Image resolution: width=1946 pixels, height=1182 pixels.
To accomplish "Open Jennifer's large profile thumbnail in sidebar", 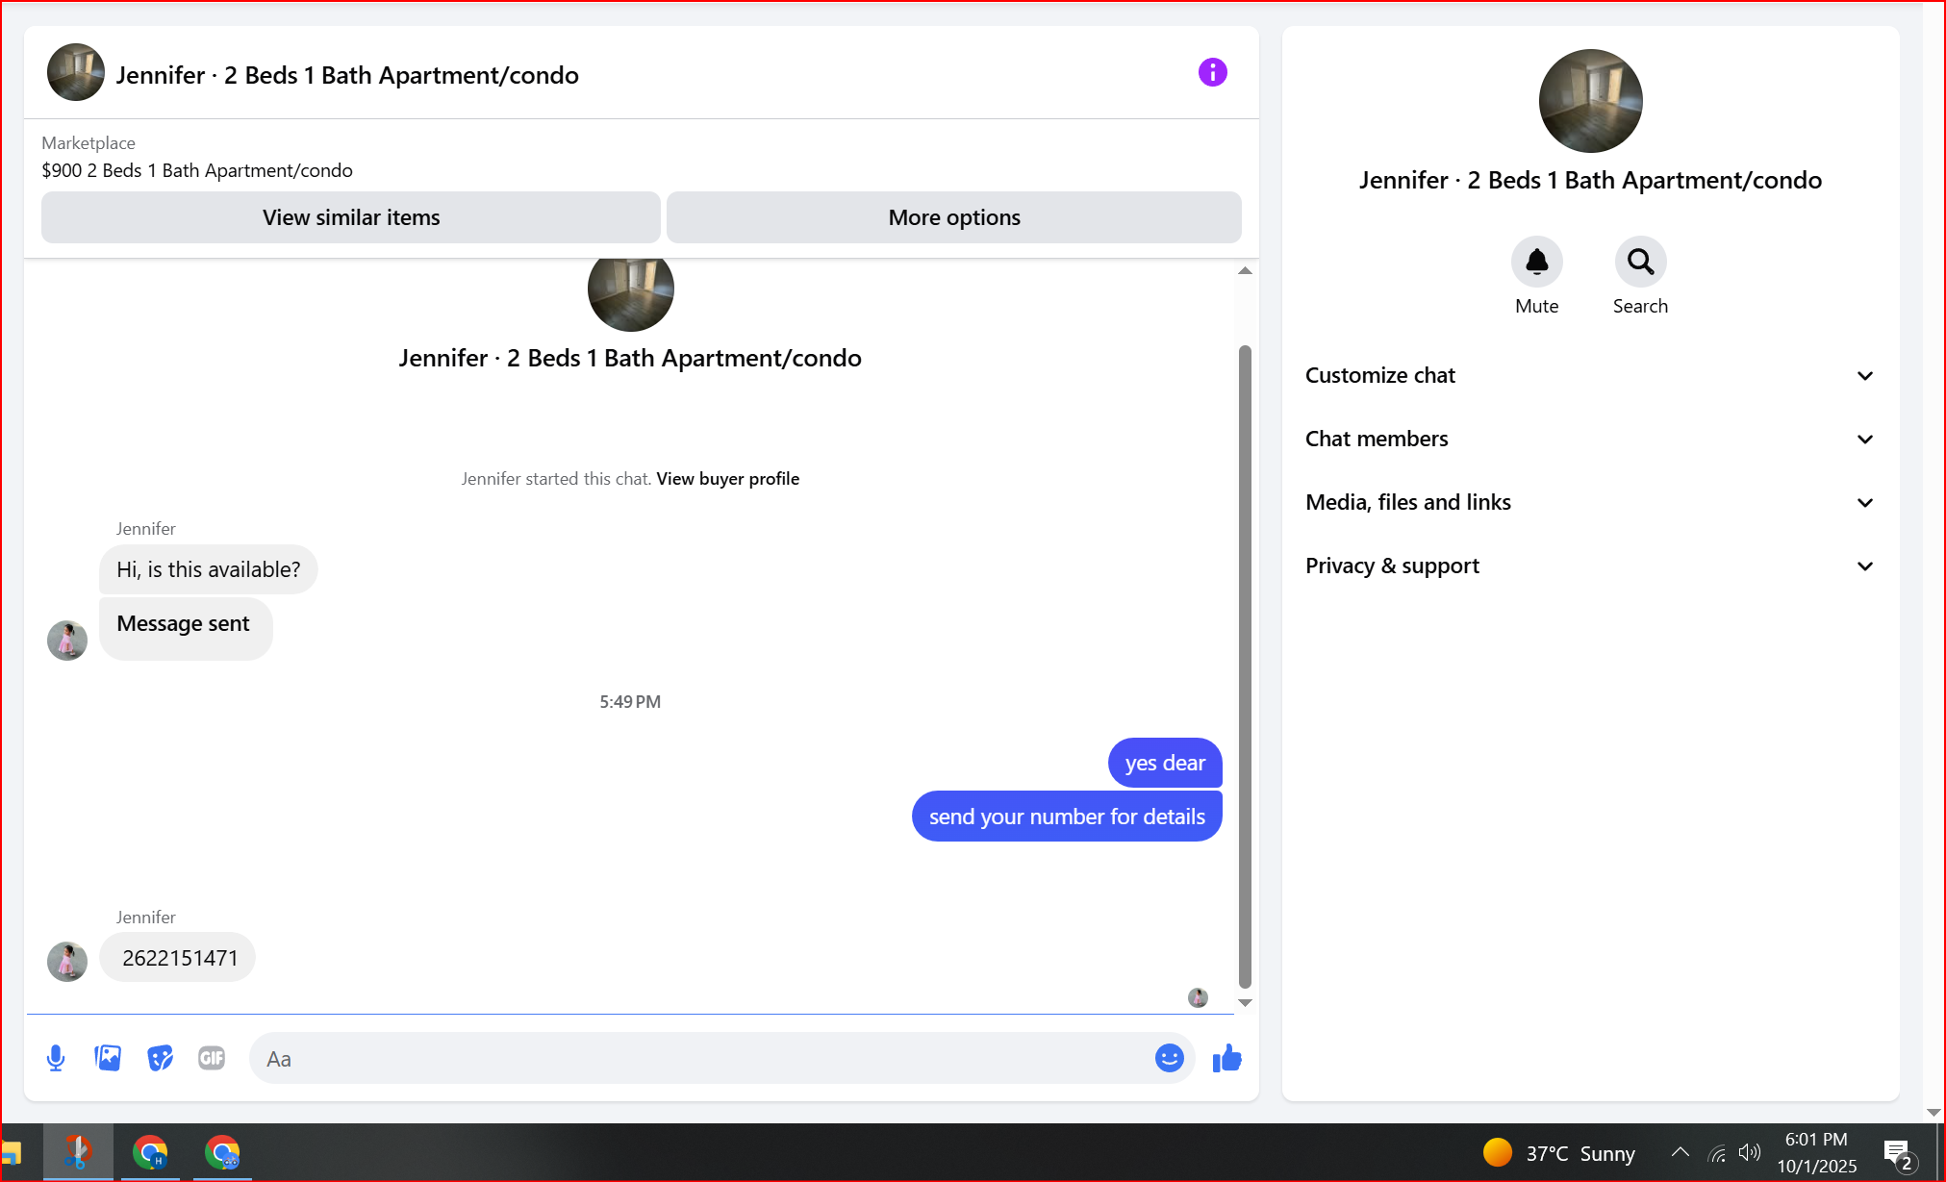I will pyautogui.click(x=1590, y=101).
